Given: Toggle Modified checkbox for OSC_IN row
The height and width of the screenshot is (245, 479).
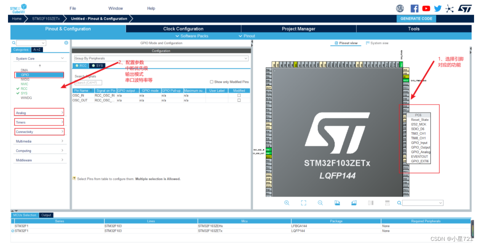Looking at the screenshot, I should coord(239,96).
